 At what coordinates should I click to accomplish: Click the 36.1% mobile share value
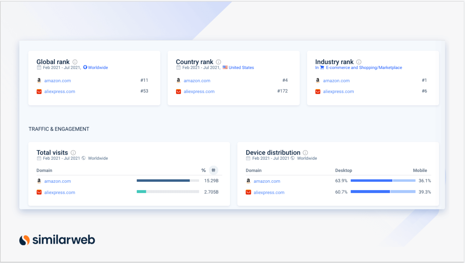[425, 181]
